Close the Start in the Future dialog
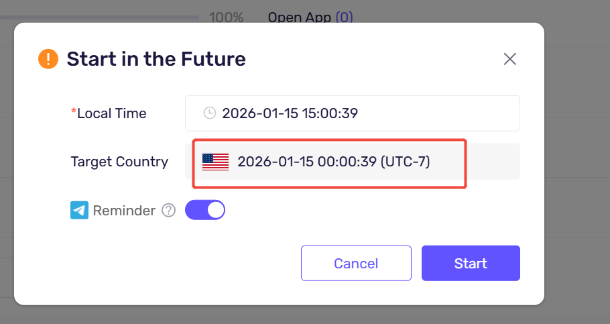Screen dimensions: 610x324 [509, 59]
